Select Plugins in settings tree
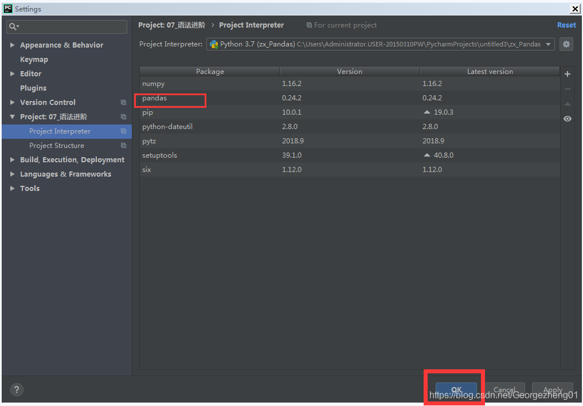This screenshot has width=583, height=406. (x=33, y=88)
